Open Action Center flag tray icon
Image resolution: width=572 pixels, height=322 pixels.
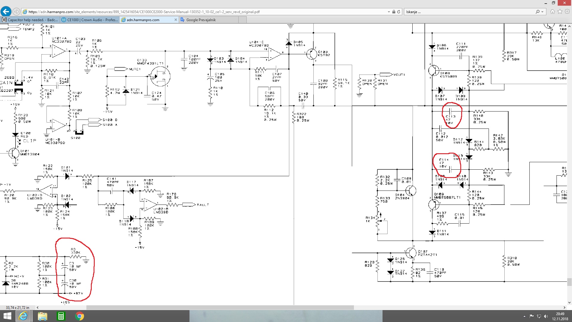(531, 316)
